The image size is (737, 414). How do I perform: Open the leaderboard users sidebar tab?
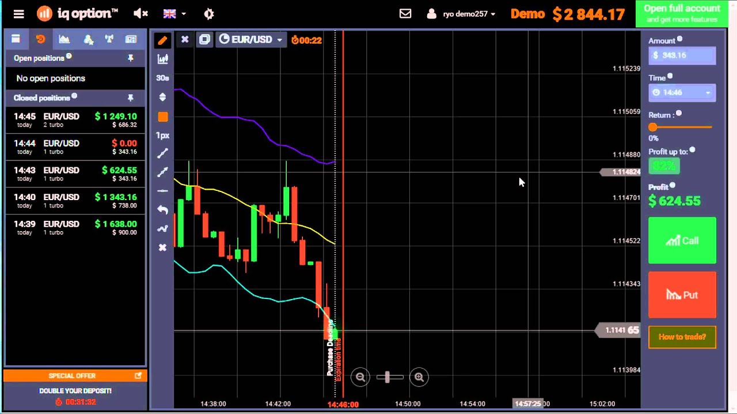click(x=88, y=39)
